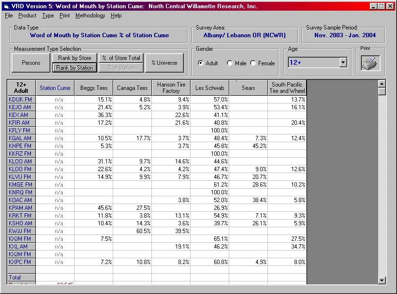Select the Male gender radio button
Screen dimensions: 397x294
click(230, 63)
